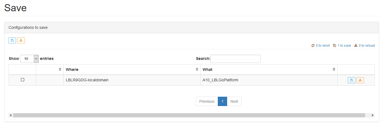
Task: Focus the Search input field
Action: point(235,59)
